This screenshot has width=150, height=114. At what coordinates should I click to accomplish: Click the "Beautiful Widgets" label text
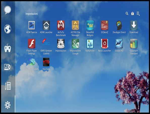(90, 34)
